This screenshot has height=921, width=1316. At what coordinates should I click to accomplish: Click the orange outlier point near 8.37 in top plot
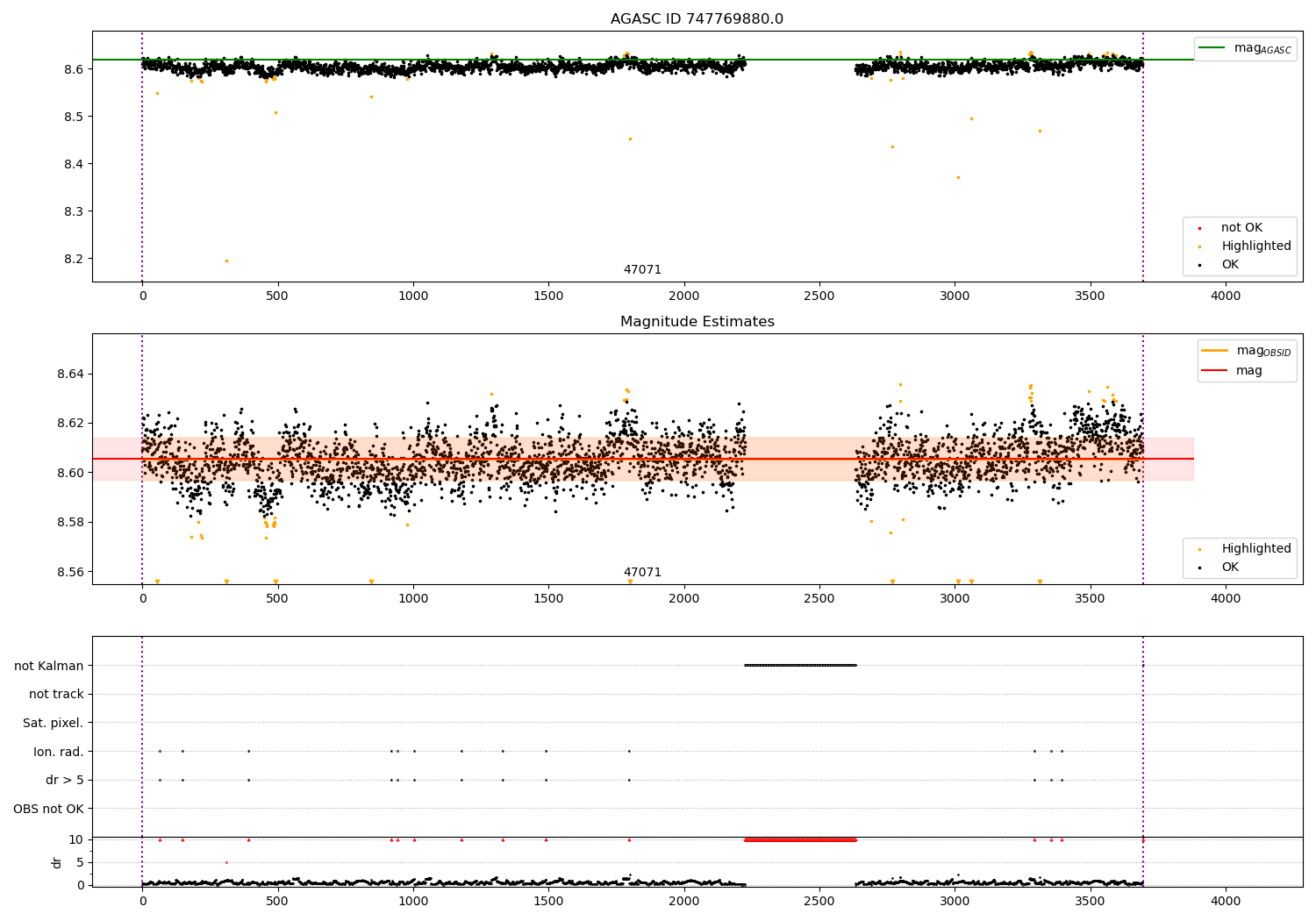coord(958,177)
